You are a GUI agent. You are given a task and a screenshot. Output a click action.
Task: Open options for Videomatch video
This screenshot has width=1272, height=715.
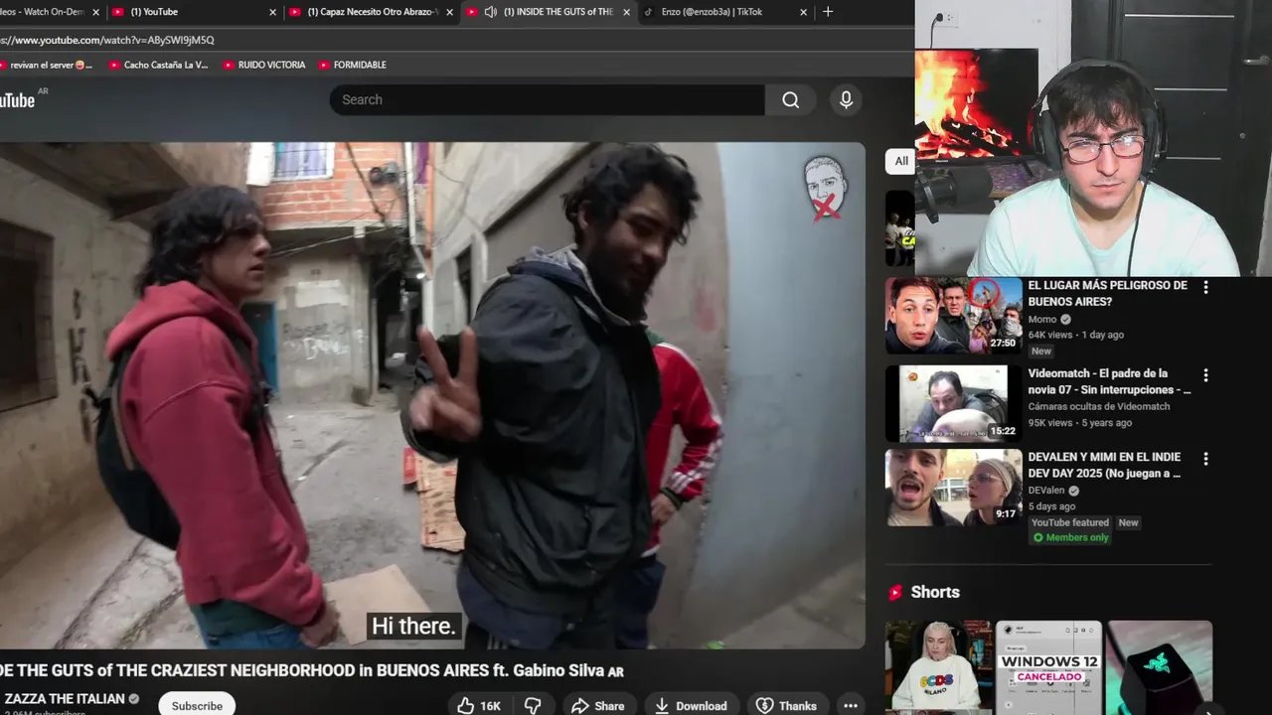click(1205, 375)
